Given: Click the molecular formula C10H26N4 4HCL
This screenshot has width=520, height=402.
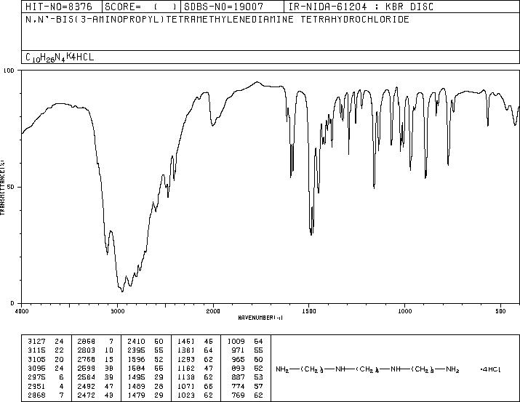Looking at the screenshot, I should 60,57.
